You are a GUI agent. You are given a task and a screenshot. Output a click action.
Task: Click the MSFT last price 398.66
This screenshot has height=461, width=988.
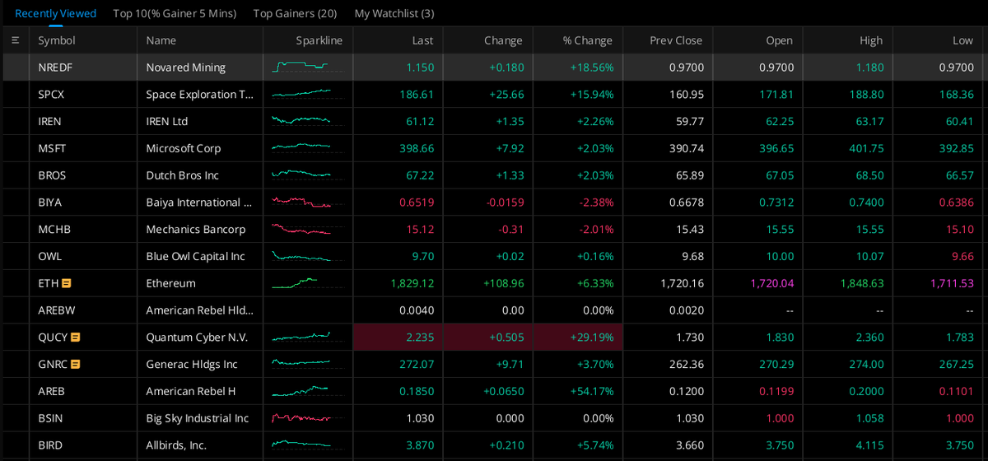pyautogui.click(x=417, y=148)
